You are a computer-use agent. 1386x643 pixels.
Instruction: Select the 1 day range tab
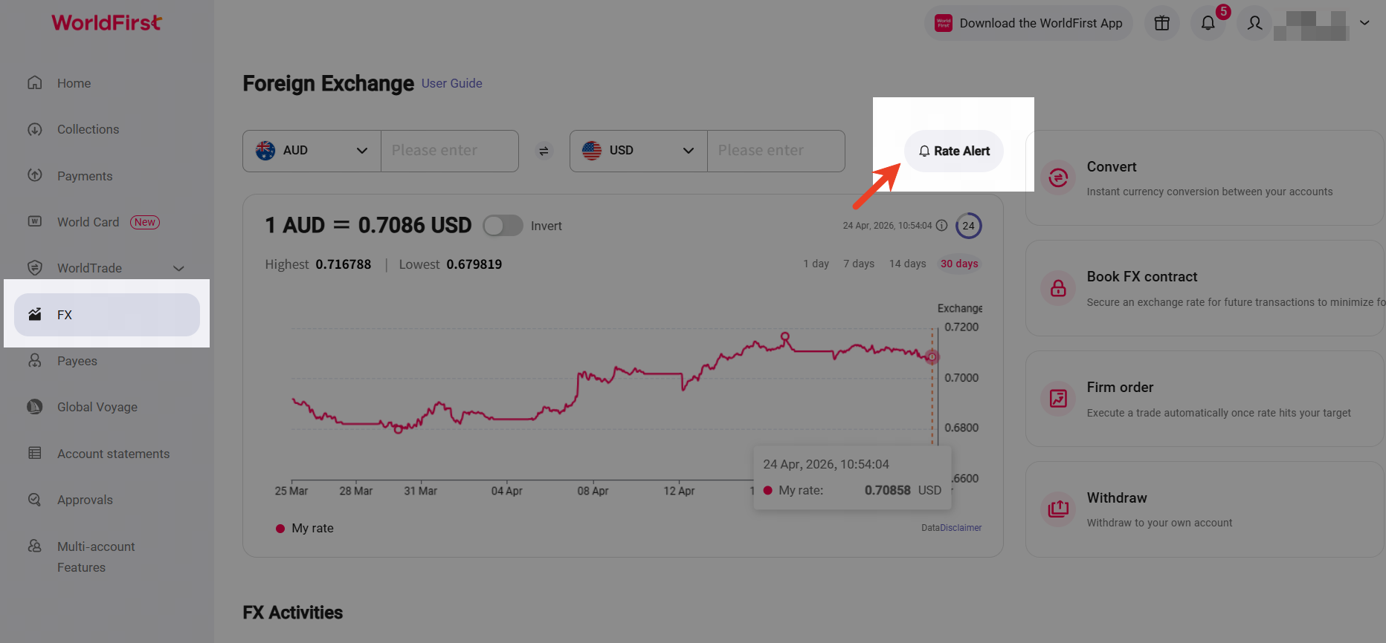click(816, 264)
